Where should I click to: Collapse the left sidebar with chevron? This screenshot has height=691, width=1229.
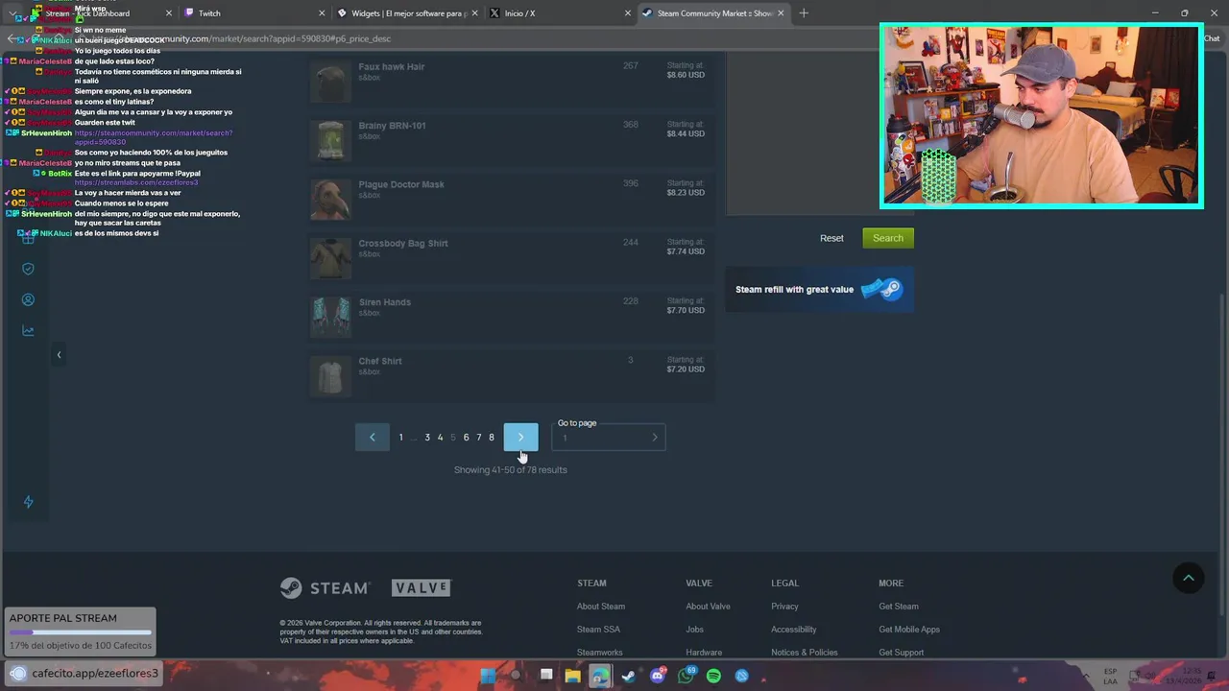point(59,355)
